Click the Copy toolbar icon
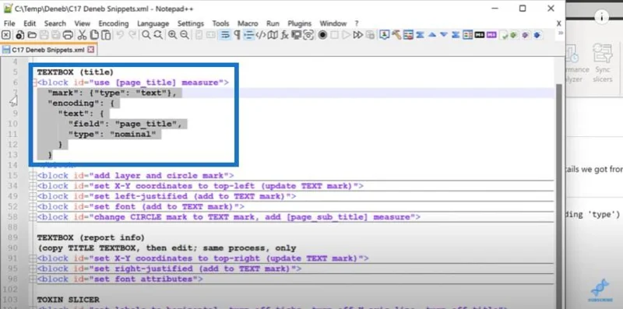This screenshot has height=309, width=623. pyautogui.click(x=94, y=35)
